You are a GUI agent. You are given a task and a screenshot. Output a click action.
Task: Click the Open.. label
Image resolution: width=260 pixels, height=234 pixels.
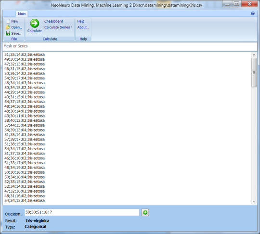(16, 27)
